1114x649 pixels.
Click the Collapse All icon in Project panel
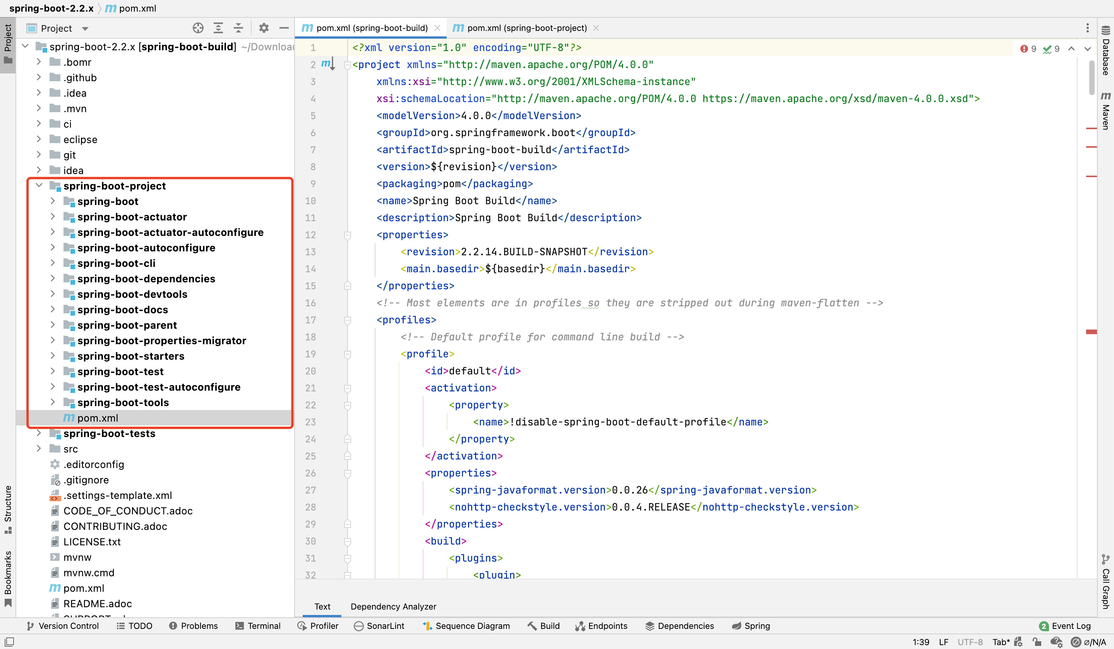coord(238,28)
